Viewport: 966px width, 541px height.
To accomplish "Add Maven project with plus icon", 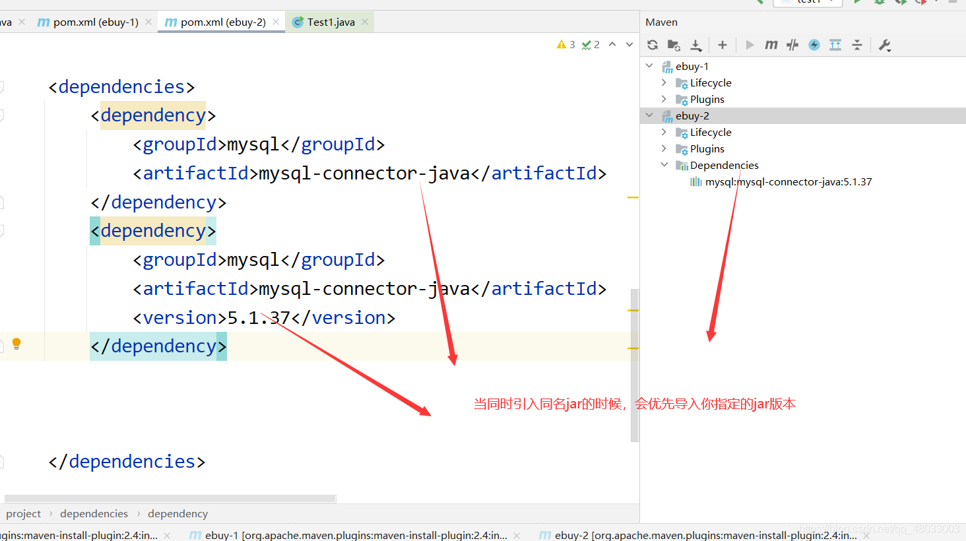I will coord(723,45).
